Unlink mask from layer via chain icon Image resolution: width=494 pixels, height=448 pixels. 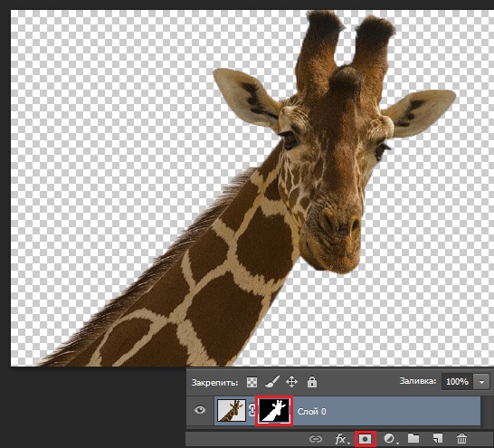[252, 410]
